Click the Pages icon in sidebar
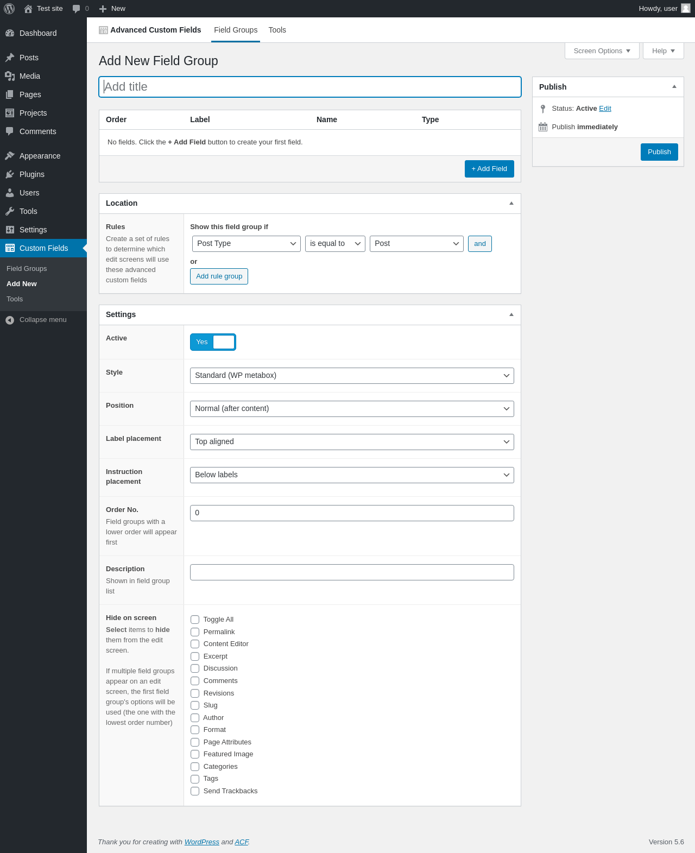 click(x=10, y=94)
